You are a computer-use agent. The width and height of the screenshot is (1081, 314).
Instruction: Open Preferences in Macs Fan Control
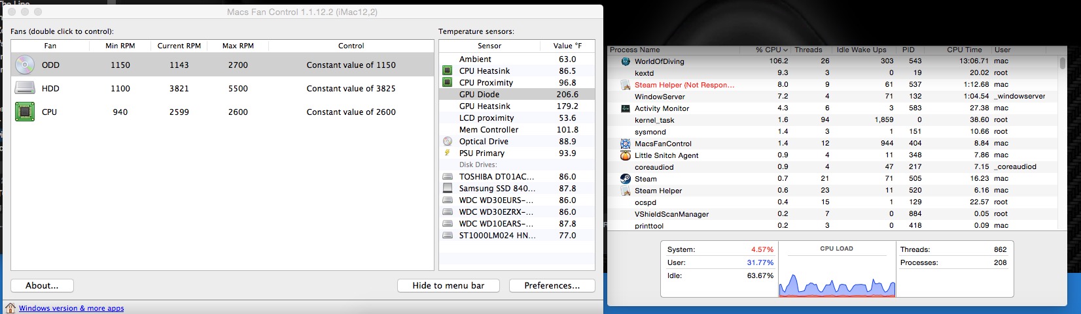tap(551, 285)
